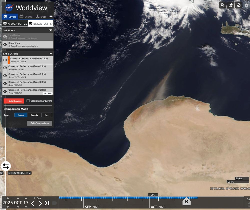Viewport: 250px width, 210px height.
Task: Switch to the Layers tab
Action: point(10,17)
